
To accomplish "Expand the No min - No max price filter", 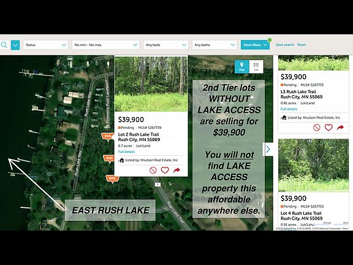I will point(105,45).
